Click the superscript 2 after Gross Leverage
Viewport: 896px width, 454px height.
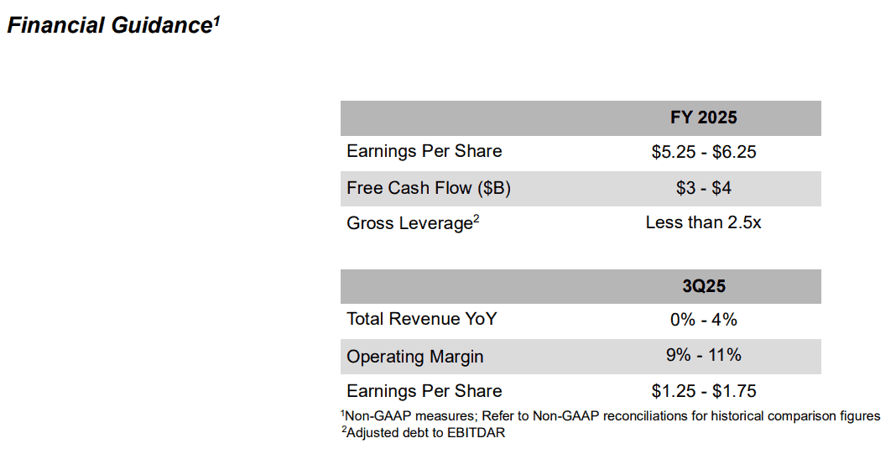(476, 218)
